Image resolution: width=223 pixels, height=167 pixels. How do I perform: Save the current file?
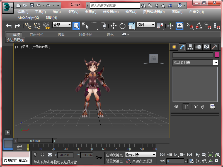pos(32,6)
